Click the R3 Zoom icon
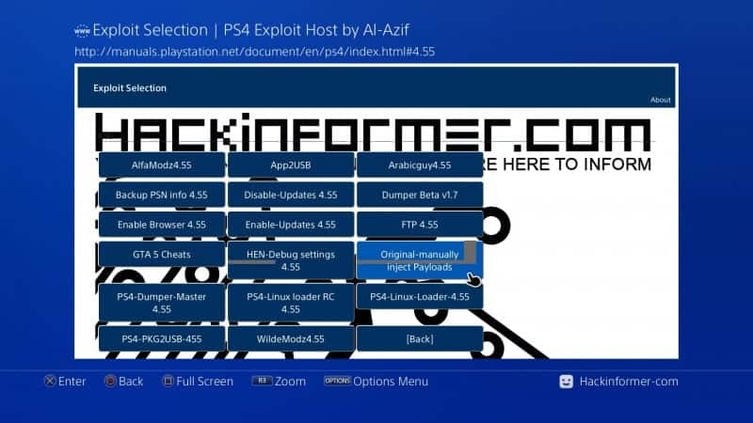The width and height of the screenshot is (753, 423). pos(262,381)
